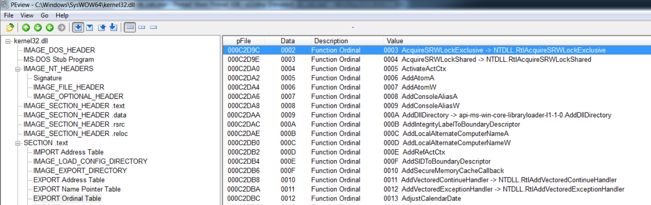Select EXPORT Address Table item

[x=69, y=179]
